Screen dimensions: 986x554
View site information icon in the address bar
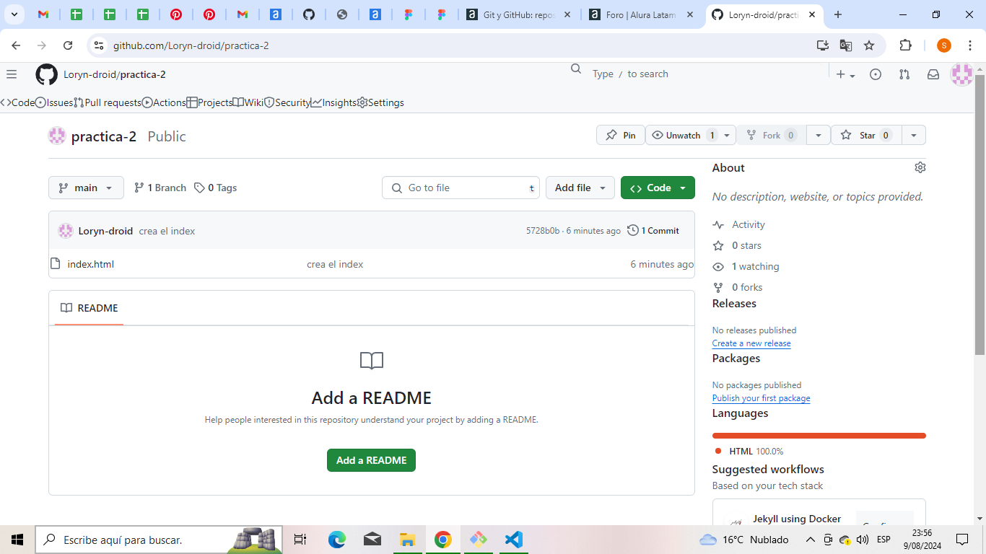tap(99, 45)
